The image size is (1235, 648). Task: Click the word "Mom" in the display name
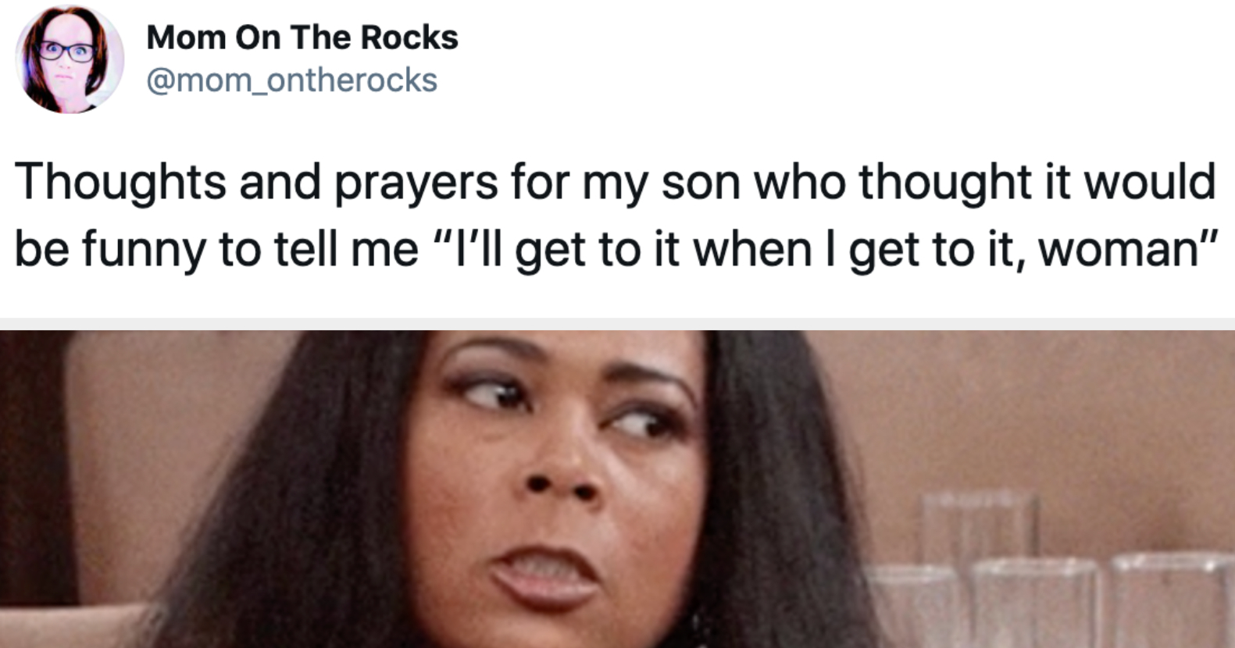pos(186,37)
